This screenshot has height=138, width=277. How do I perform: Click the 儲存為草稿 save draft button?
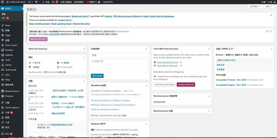tap(97, 76)
